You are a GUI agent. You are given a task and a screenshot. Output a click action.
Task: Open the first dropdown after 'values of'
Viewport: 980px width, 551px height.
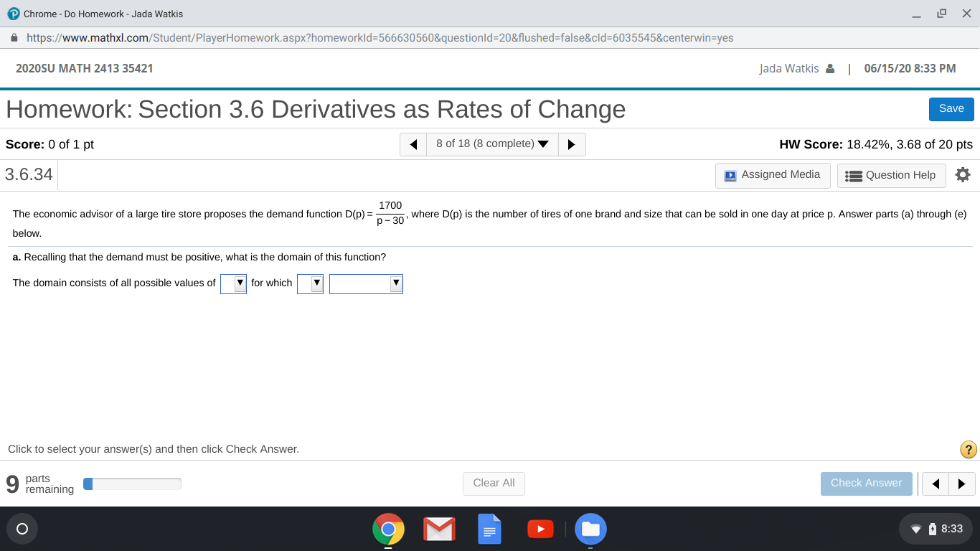click(x=233, y=283)
